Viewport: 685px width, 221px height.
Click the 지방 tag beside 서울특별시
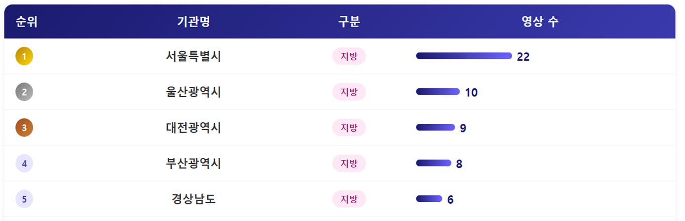(x=349, y=56)
